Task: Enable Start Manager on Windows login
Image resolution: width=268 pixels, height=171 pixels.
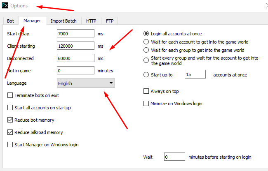Action: click(x=10, y=145)
